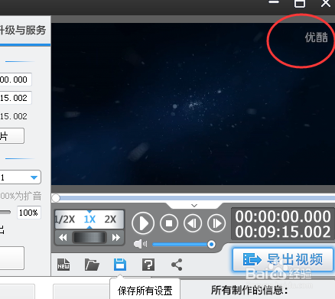Step forward one frame
Viewport: 335px width, 299px height.
point(216,223)
